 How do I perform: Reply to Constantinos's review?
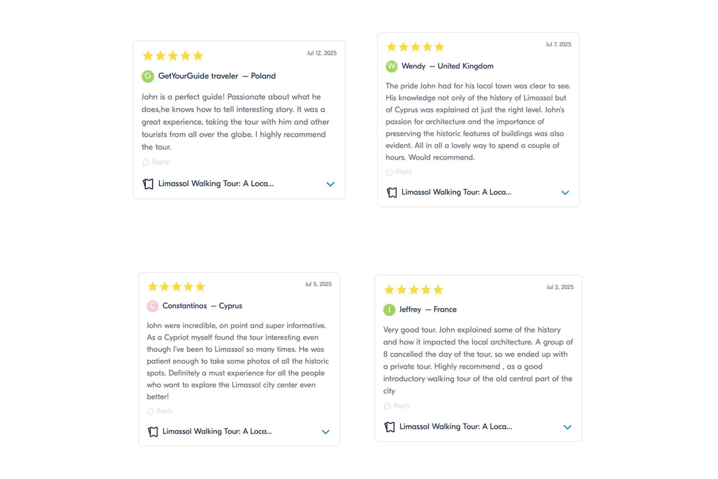pyautogui.click(x=160, y=411)
